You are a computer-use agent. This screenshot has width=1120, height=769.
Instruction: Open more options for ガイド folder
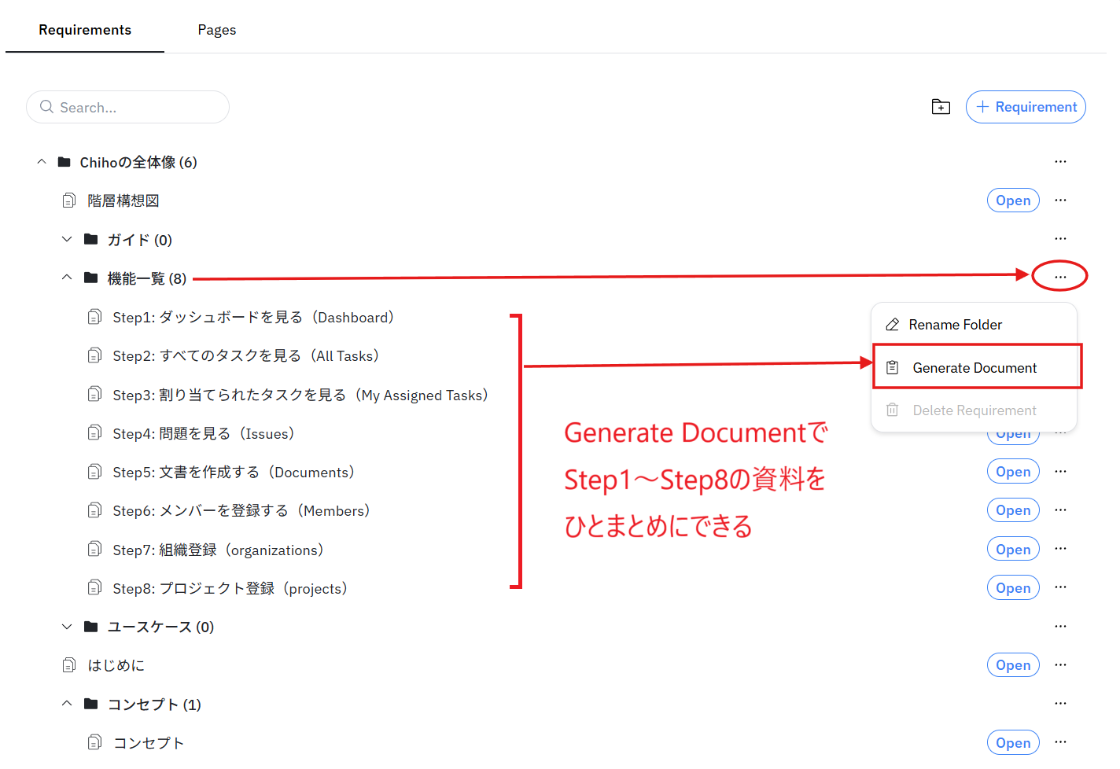click(1060, 239)
